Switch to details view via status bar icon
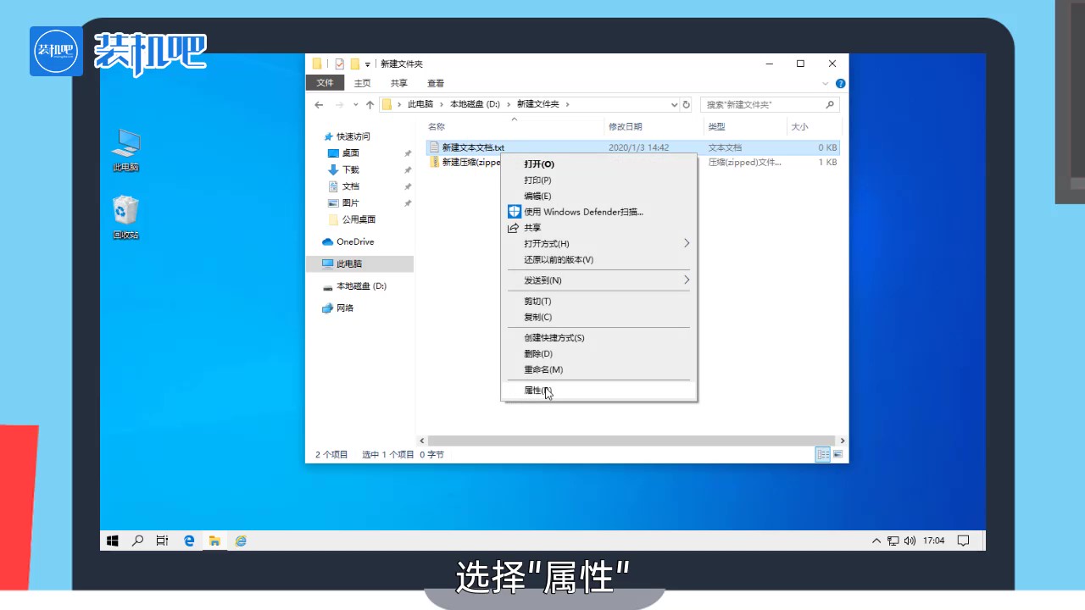 point(822,454)
